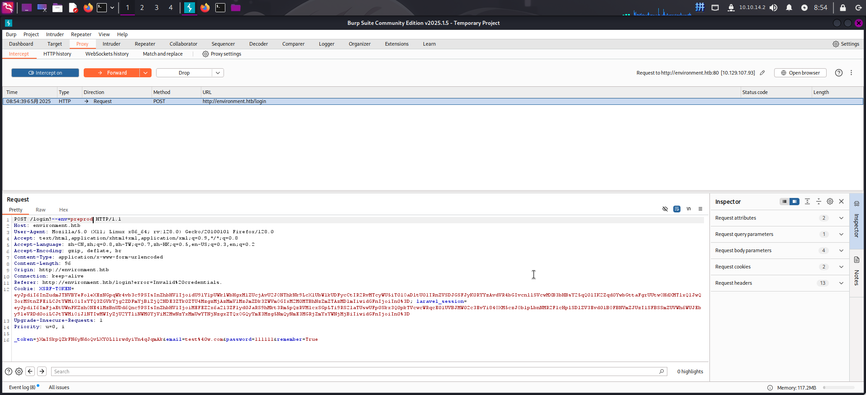Switch to the HTTP history sub-tab
The image size is (866, 395).
57,54
